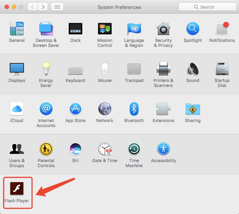Go back with the left arrow button
The image size is (239, 214).
point(33,7)
